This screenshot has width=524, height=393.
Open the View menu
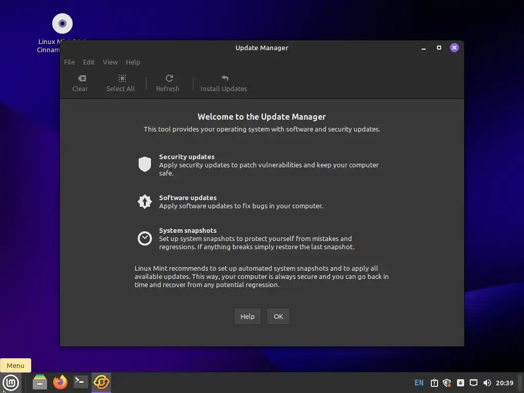point(110,62)
